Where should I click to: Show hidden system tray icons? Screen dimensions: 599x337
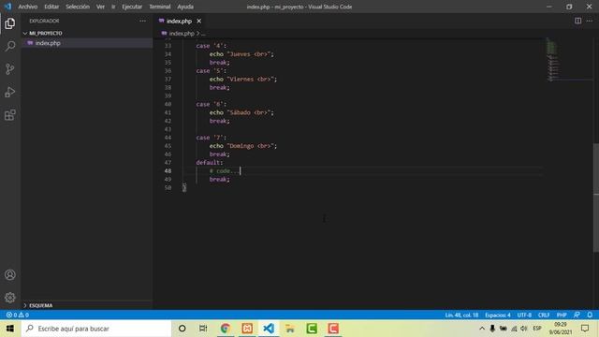(482, 329)
